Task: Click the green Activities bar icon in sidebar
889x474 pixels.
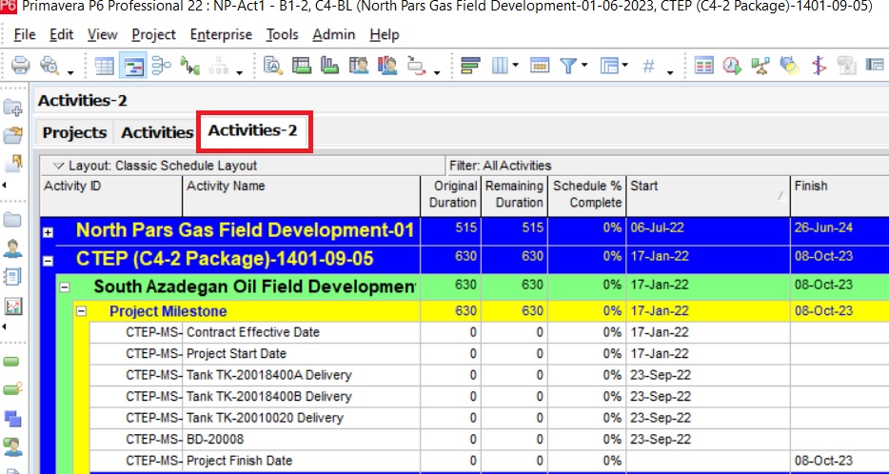Action: [11, 362]
